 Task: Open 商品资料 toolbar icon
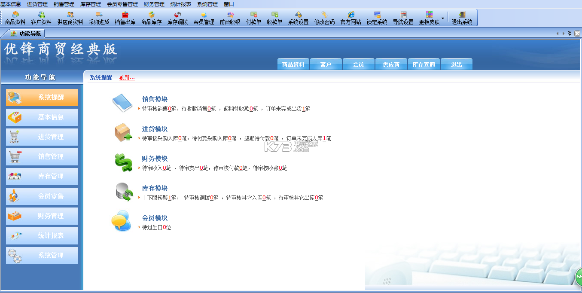click(15, 18)
